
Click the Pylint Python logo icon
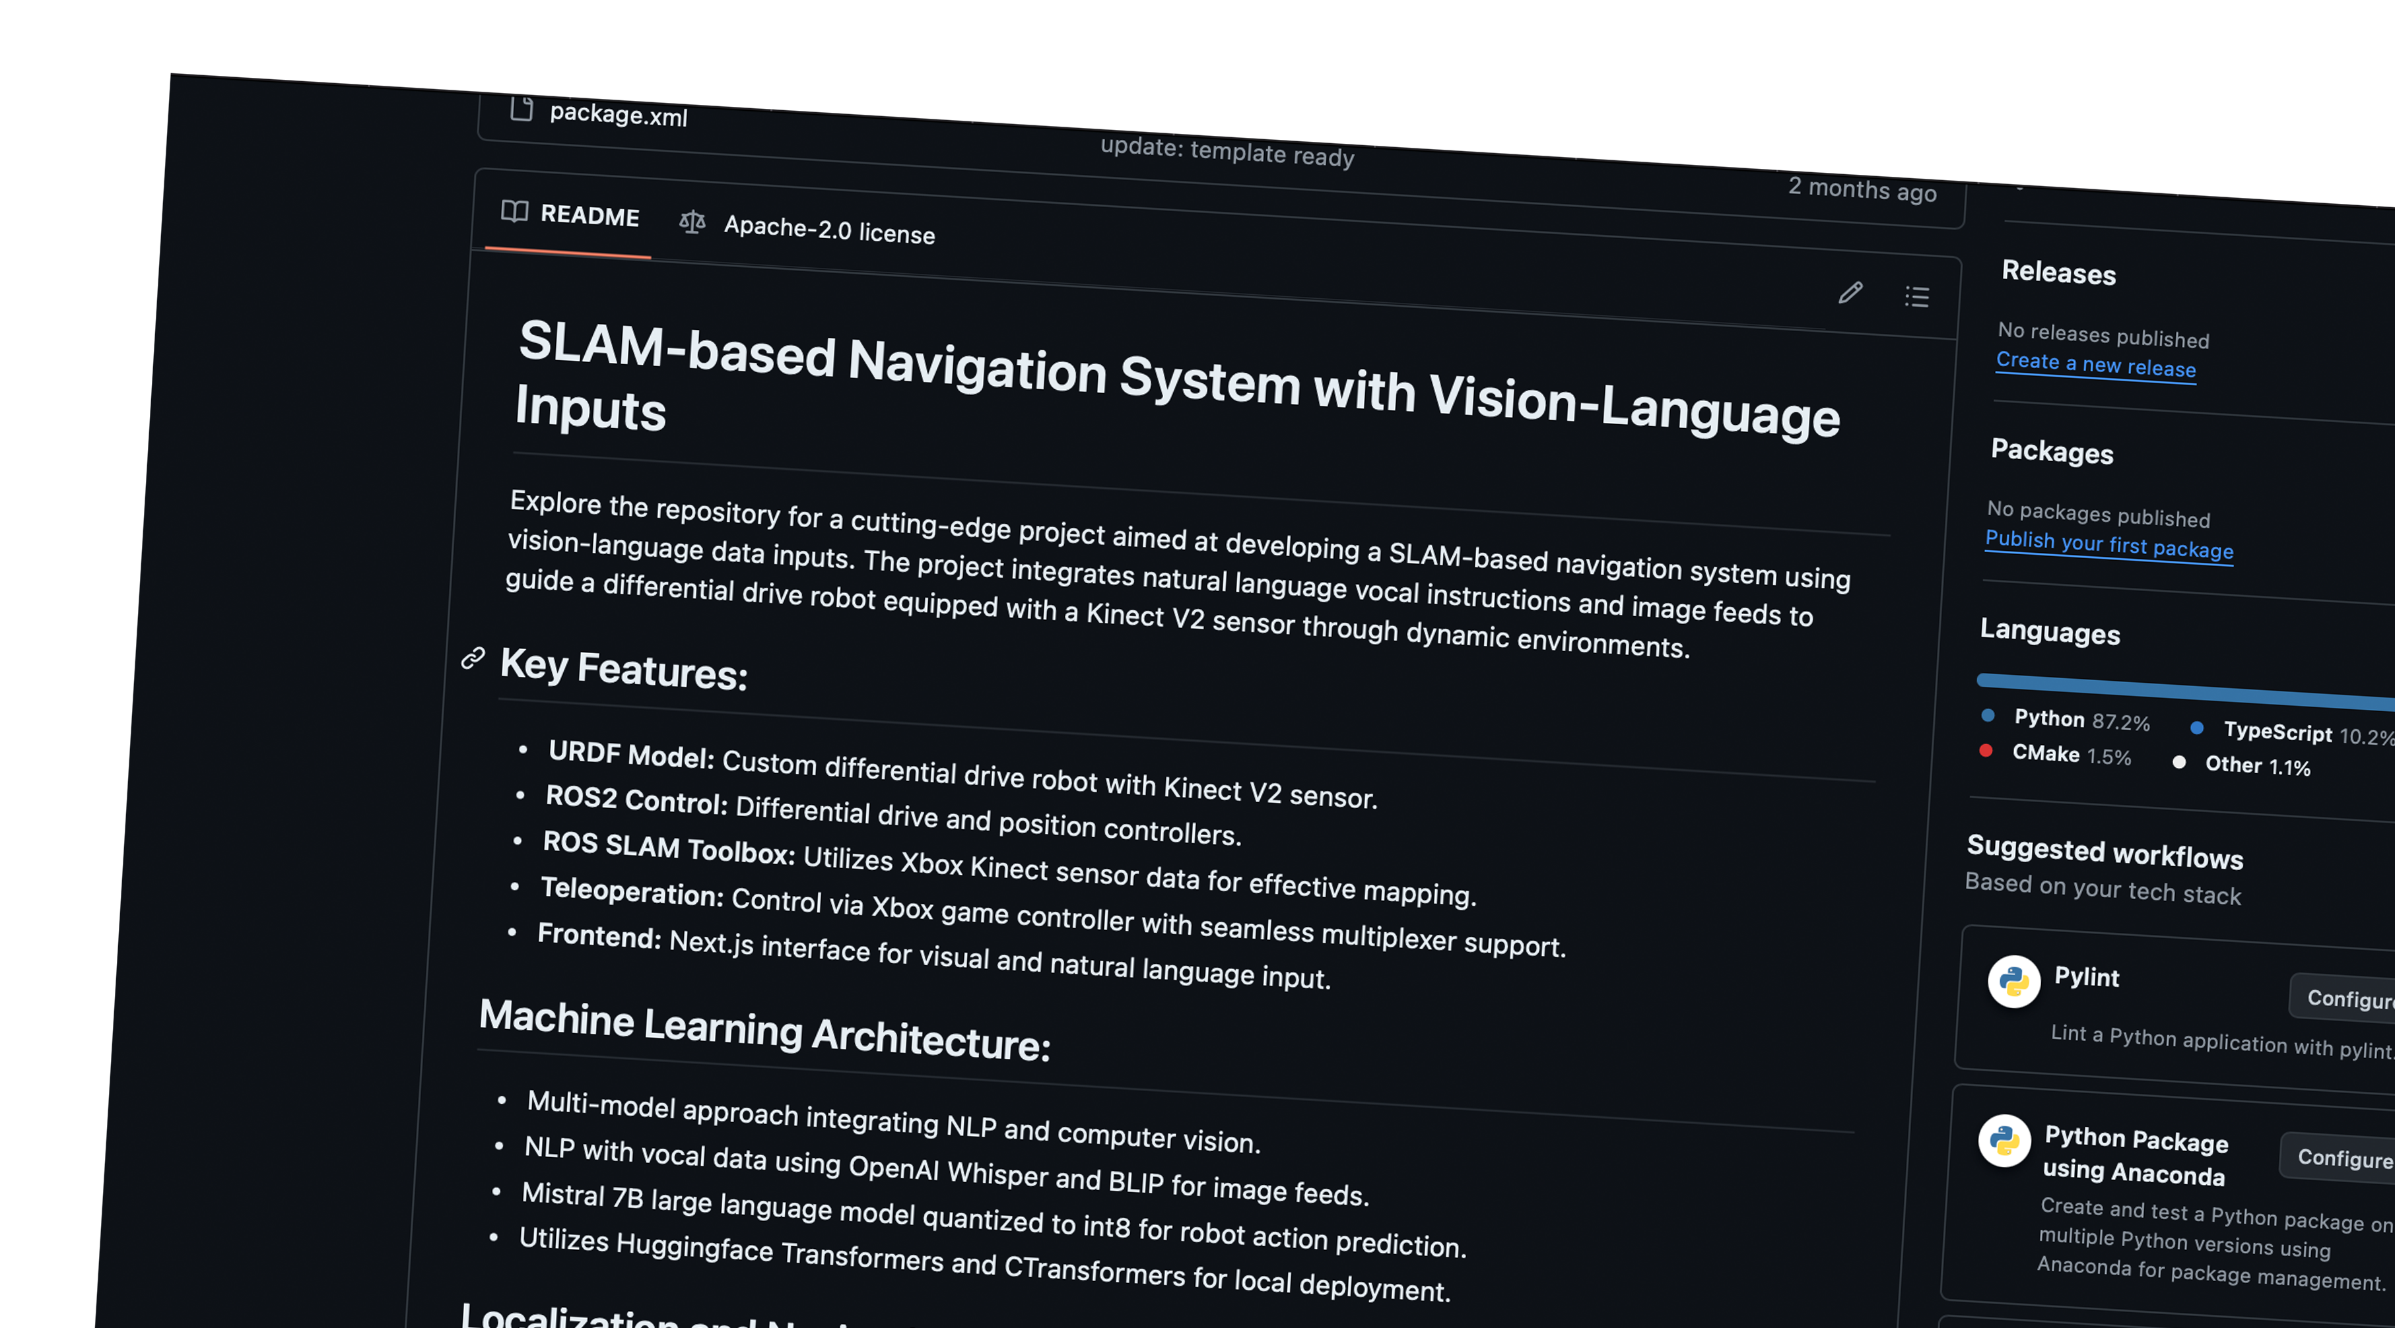coord(2014,982)
